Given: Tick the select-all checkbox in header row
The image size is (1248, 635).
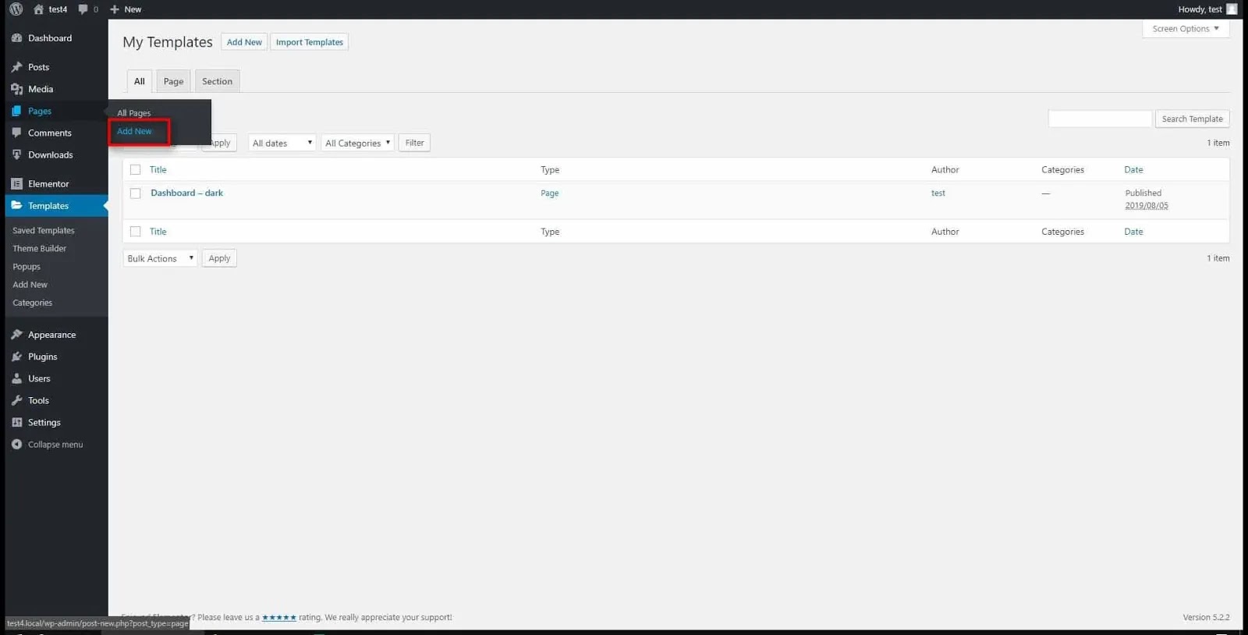Looking at the screenshot, I should point(136,169).
